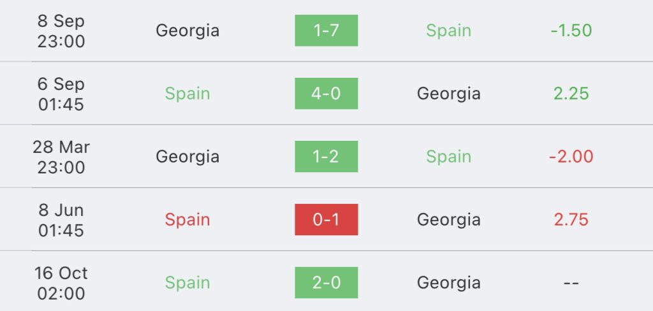Open the 1-7 score badge
This screenshot has height=311, width=653.
[x=326, y=31]
